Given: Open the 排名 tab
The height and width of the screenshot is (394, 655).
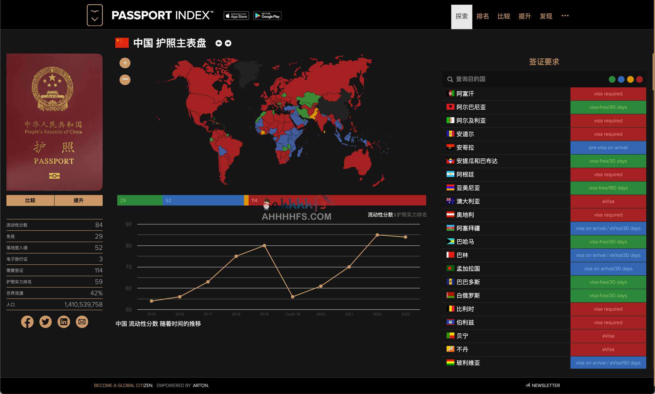Looking at the screenshot, I should [482, 16].
